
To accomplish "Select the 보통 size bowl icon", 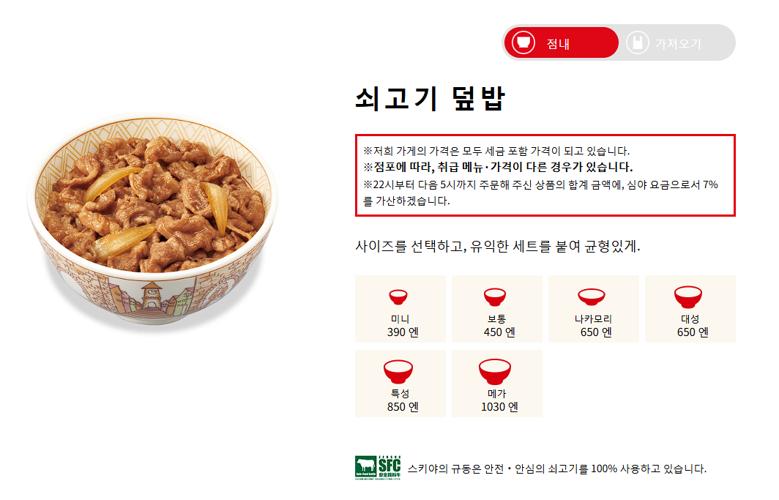I will pos(495,297).
